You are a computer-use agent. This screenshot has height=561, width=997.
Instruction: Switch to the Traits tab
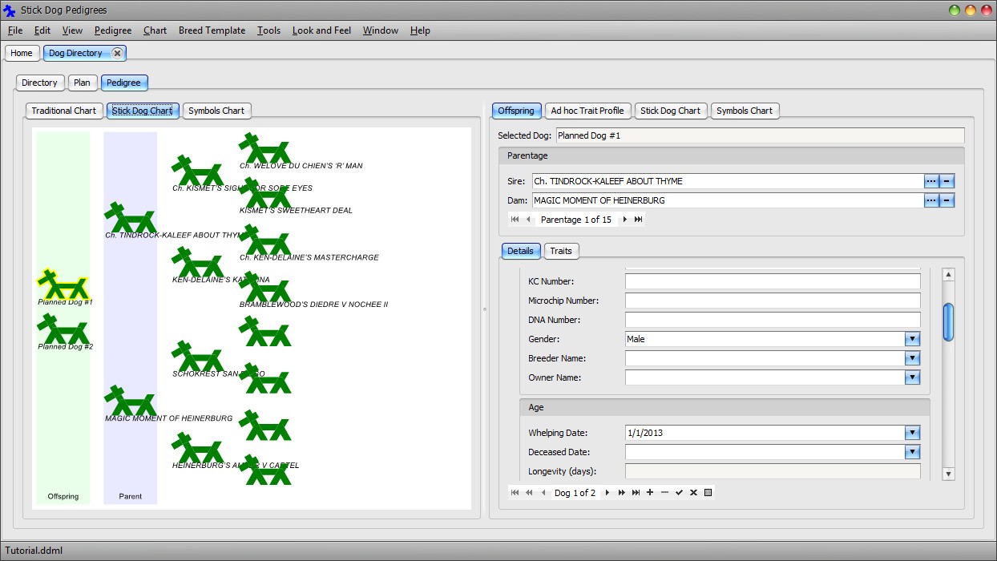pyautogui.click(x=561, y=251)
